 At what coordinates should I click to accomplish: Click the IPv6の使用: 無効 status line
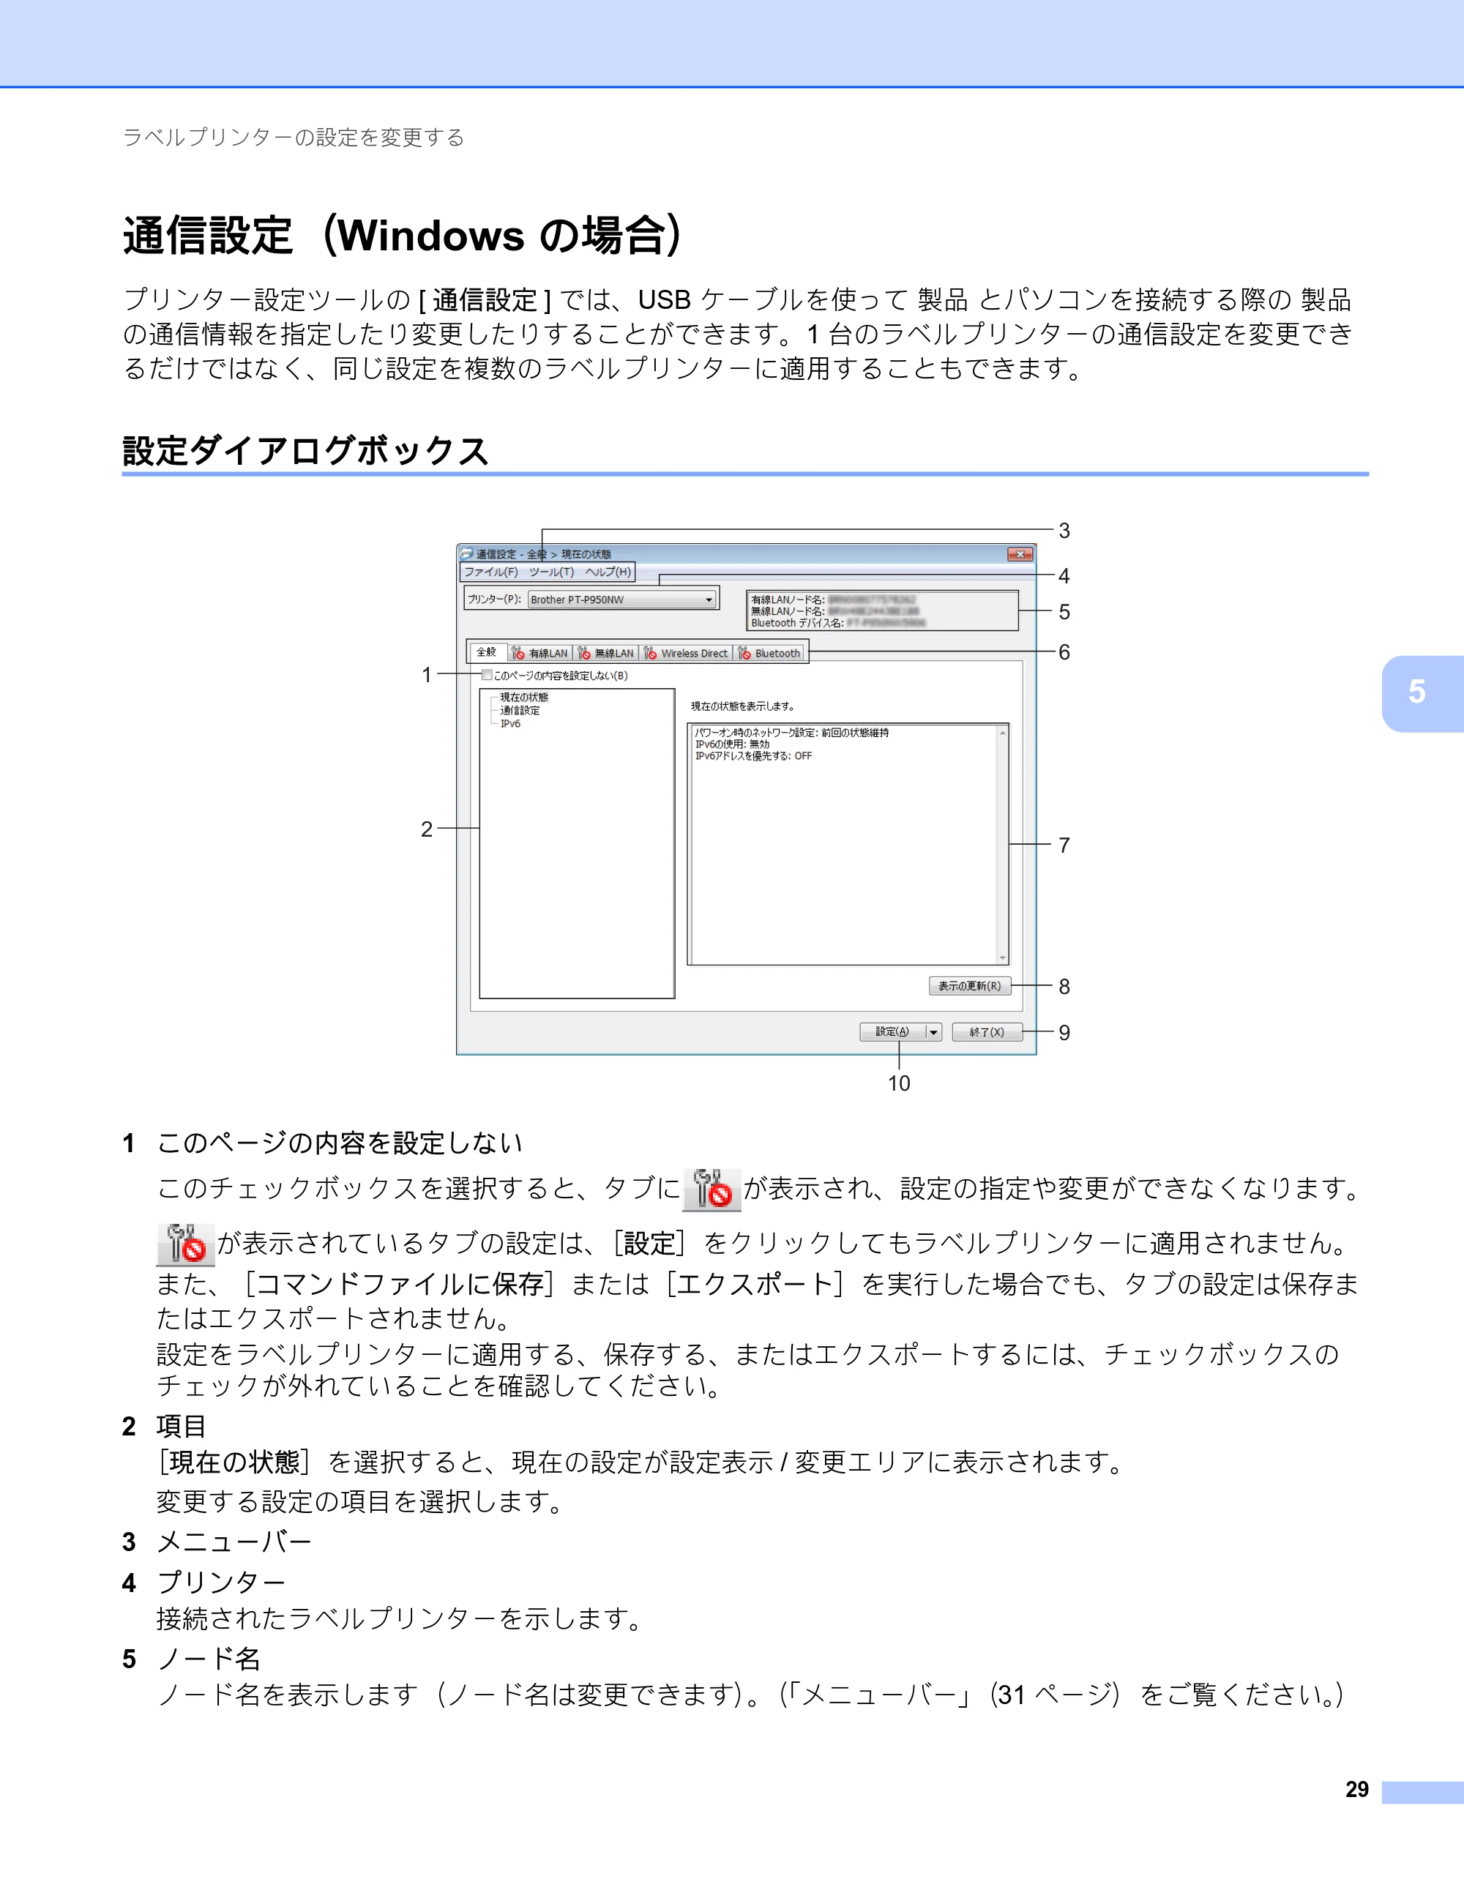pyautogui.click(x=732, y=744)
